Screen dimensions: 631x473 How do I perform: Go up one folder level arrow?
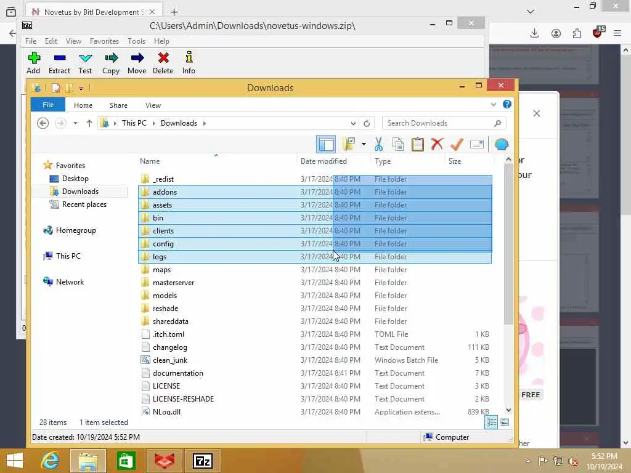(x=89, y=123)
